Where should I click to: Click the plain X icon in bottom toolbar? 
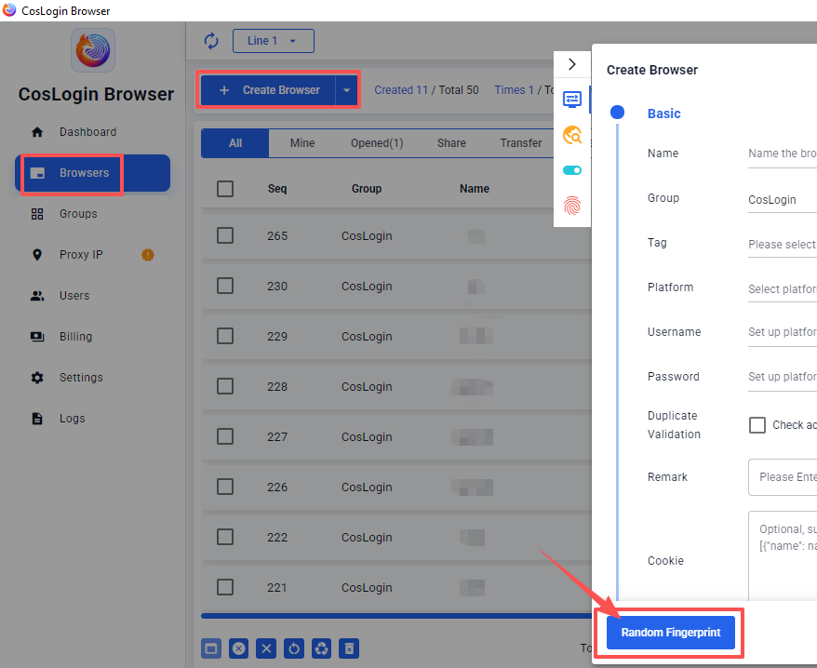[266, 648]
